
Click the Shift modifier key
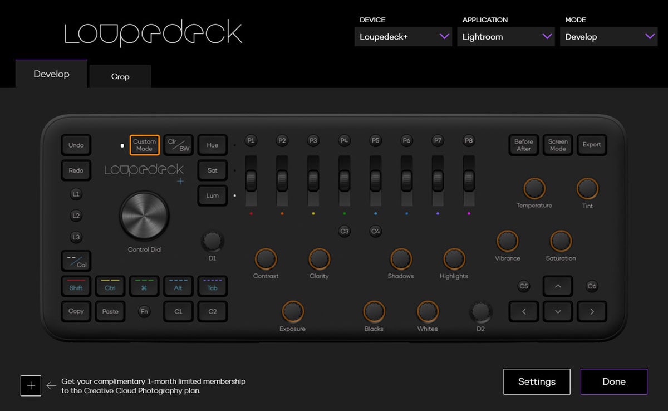(x=76, y=286)
